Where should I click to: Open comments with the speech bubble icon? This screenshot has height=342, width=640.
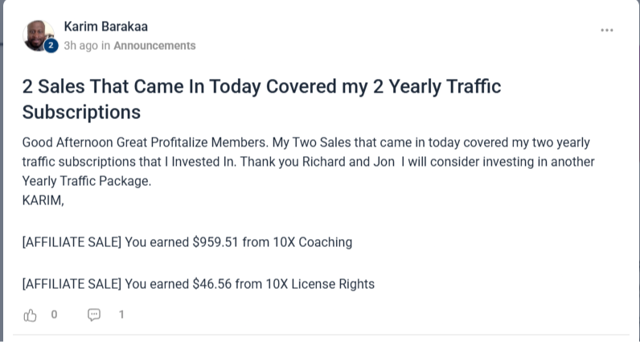click(94, 315)
